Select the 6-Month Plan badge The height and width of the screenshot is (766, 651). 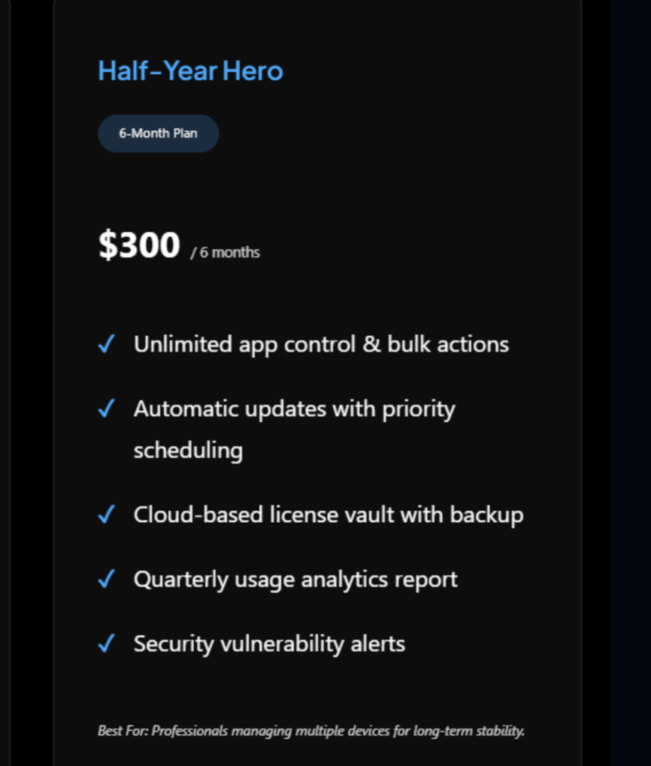coord(158,133)
